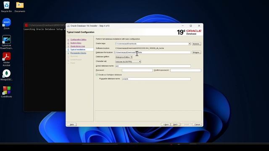Minimize the Oracle installer window
269x151 pixels.
(183, 26)
